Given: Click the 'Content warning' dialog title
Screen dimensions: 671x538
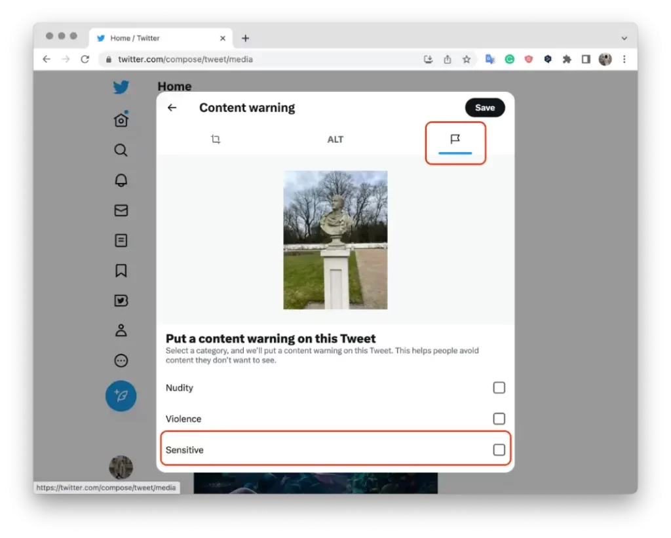Looking at the screenshot, I should point(247,107).
